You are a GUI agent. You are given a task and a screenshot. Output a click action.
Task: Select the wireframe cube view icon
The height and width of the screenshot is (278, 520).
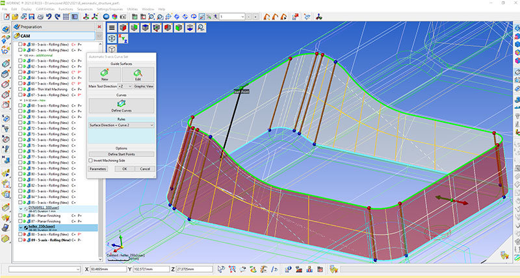pos(112,39)
